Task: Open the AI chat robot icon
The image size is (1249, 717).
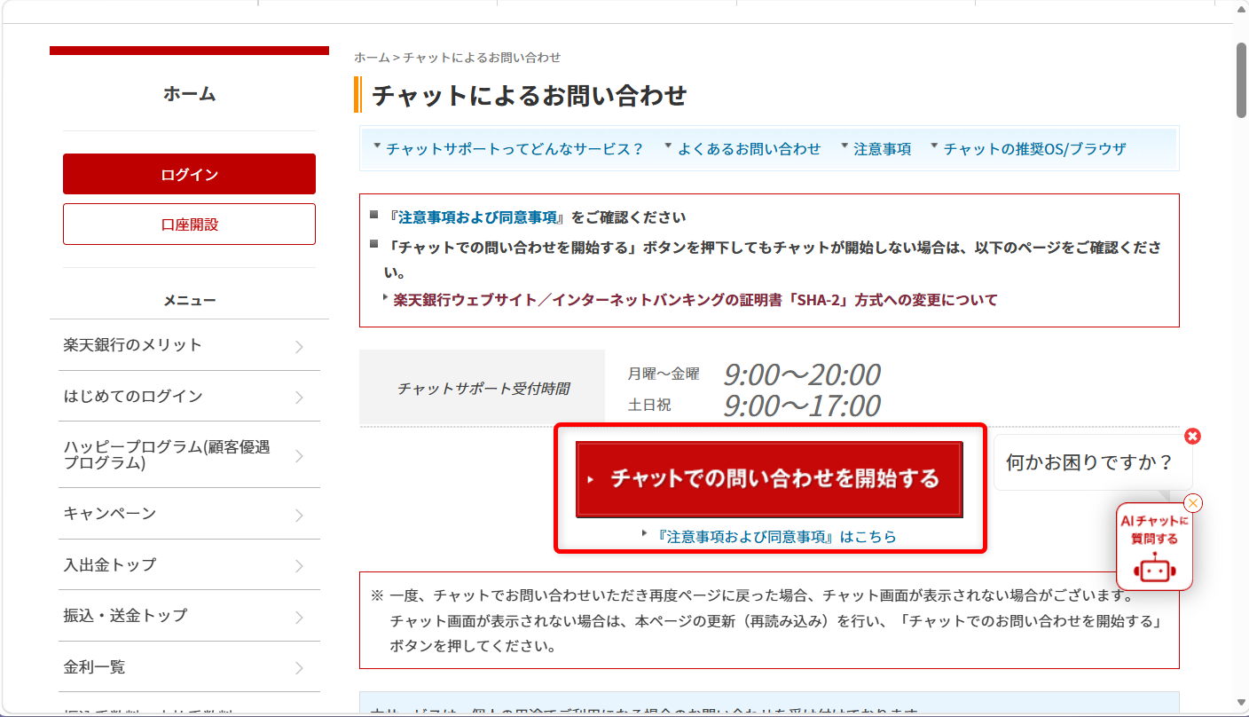Action: tap(1154, 569)
